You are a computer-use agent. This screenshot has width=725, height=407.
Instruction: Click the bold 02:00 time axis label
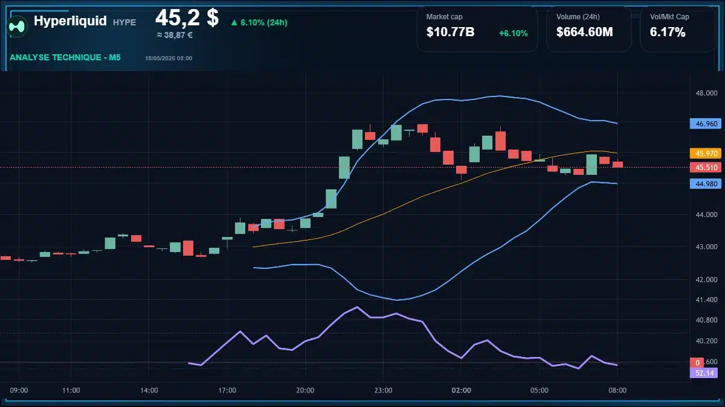coord(461,390)
